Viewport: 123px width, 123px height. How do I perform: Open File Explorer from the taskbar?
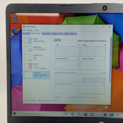click(x=79, y=114)
